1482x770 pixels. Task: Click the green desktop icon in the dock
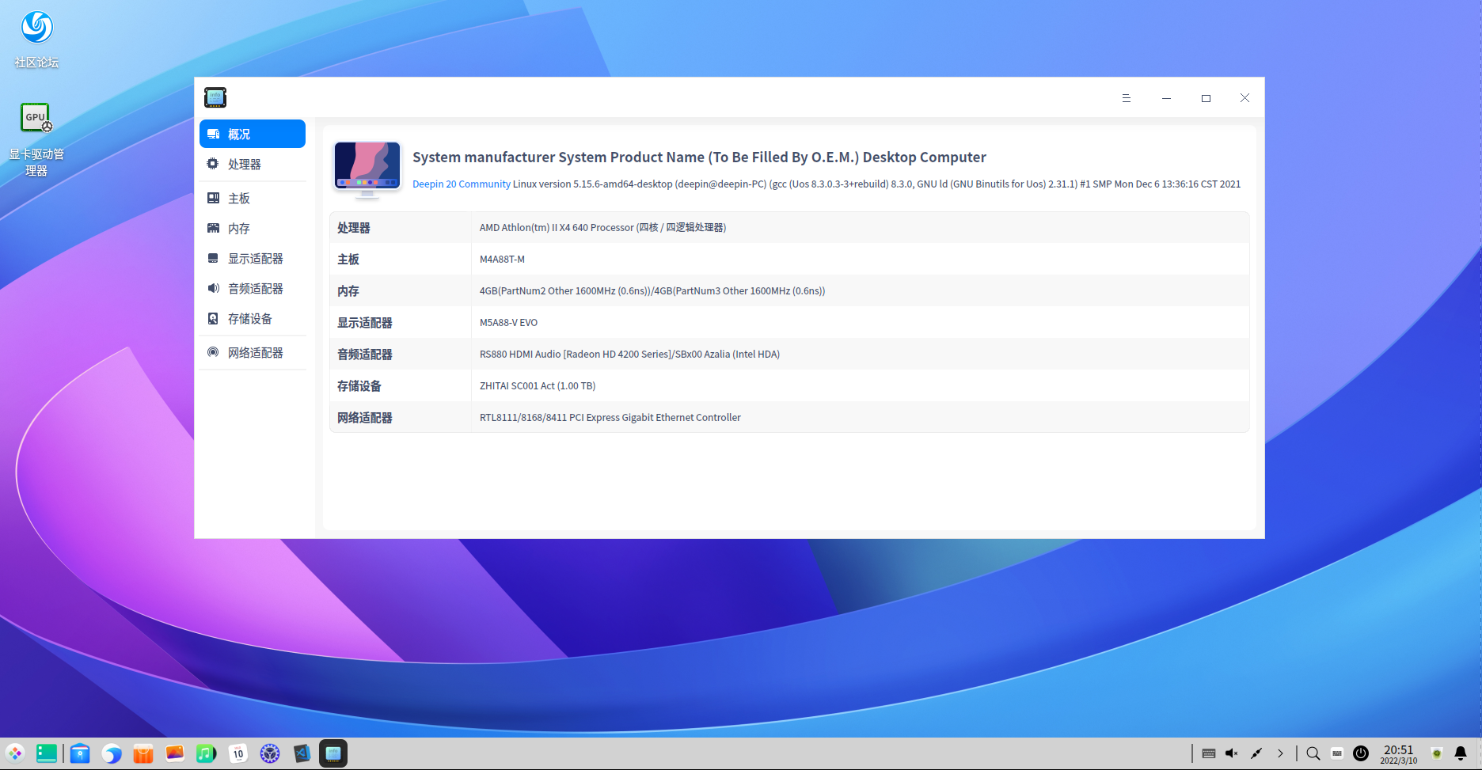pos(47,753)
